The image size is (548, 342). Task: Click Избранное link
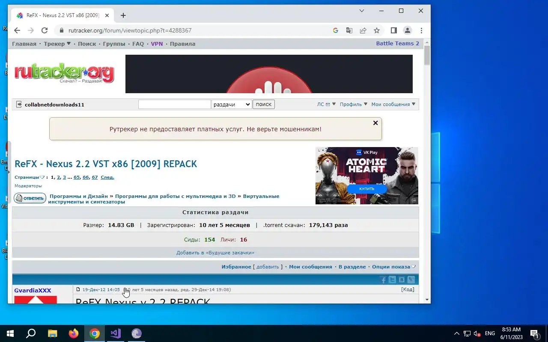[236, 267]
